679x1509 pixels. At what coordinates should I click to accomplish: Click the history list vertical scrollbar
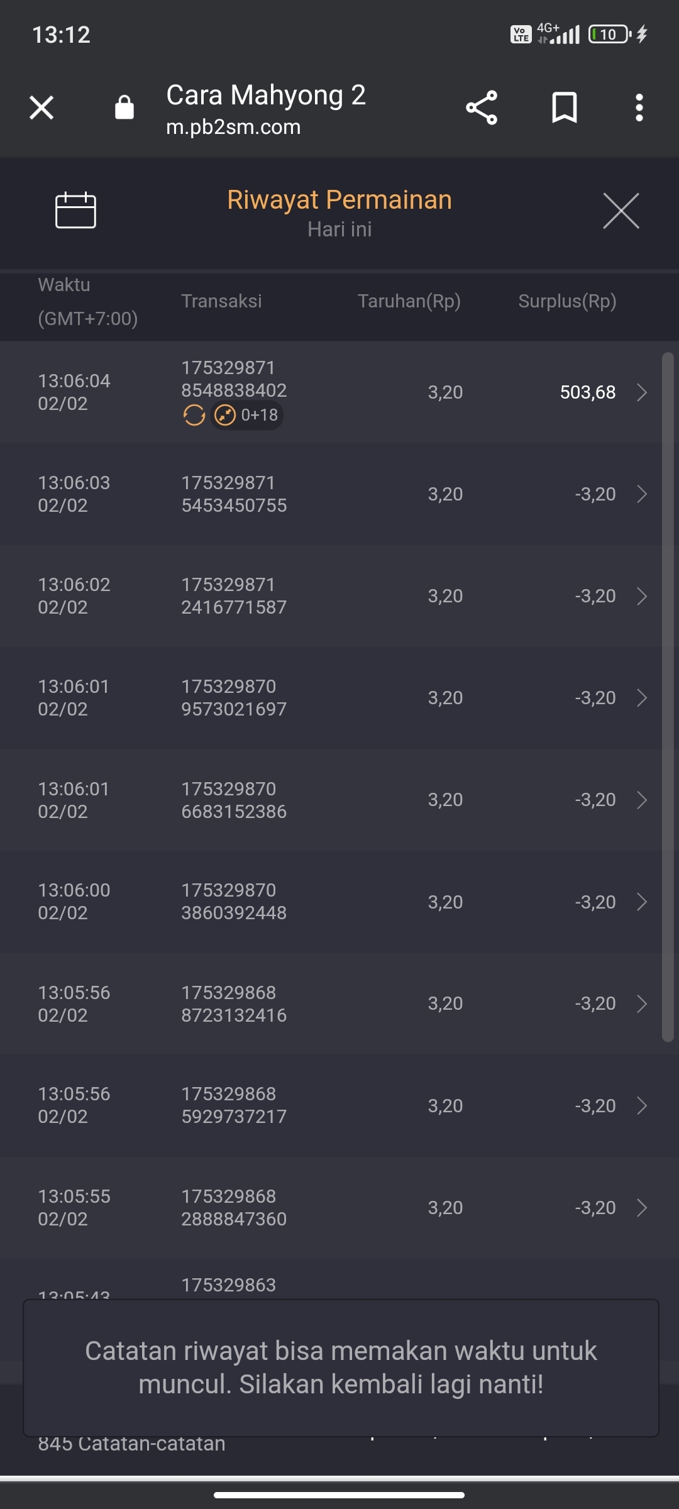[x=668, y=697]
